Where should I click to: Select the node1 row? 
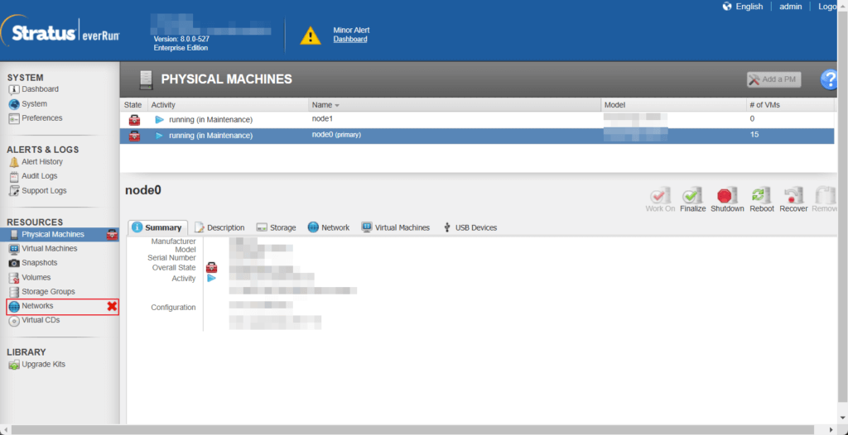[x=477, y=119]
